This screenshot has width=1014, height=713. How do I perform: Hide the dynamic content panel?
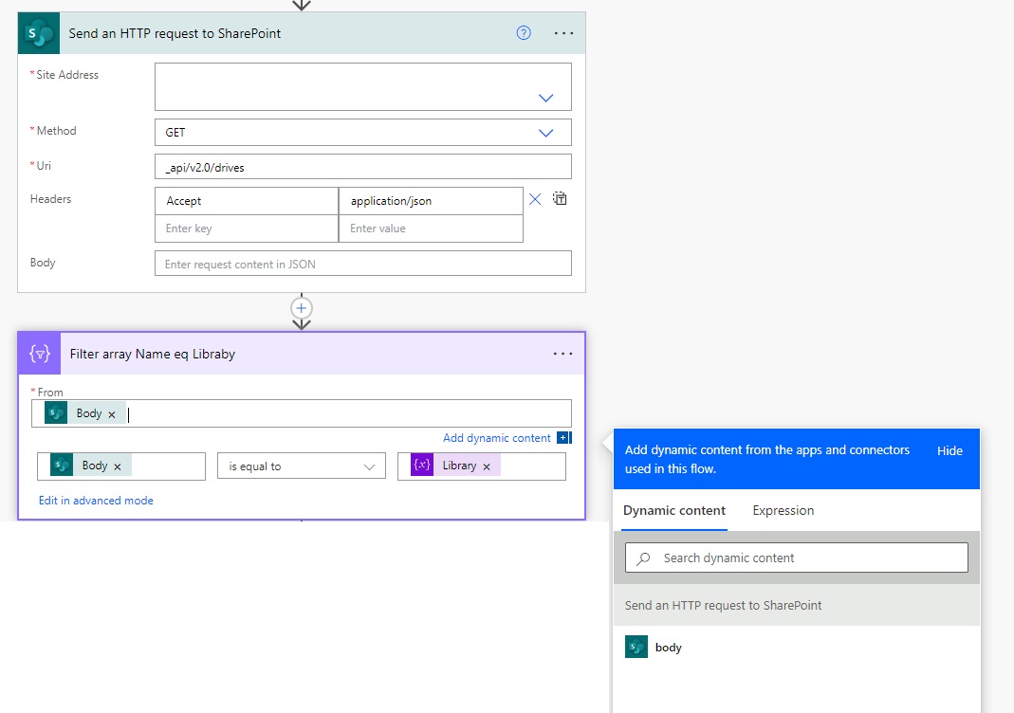949,450
